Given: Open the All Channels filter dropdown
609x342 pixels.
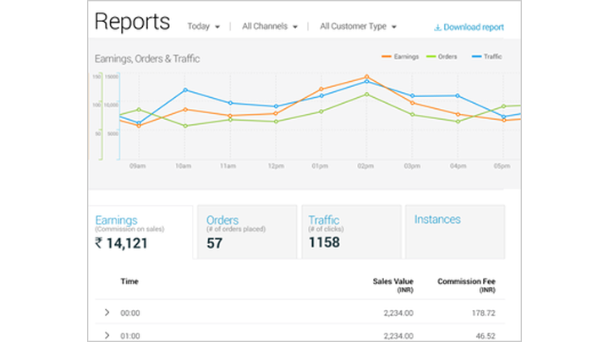Looking at the screenshot, I should click(x=270, y=26).
